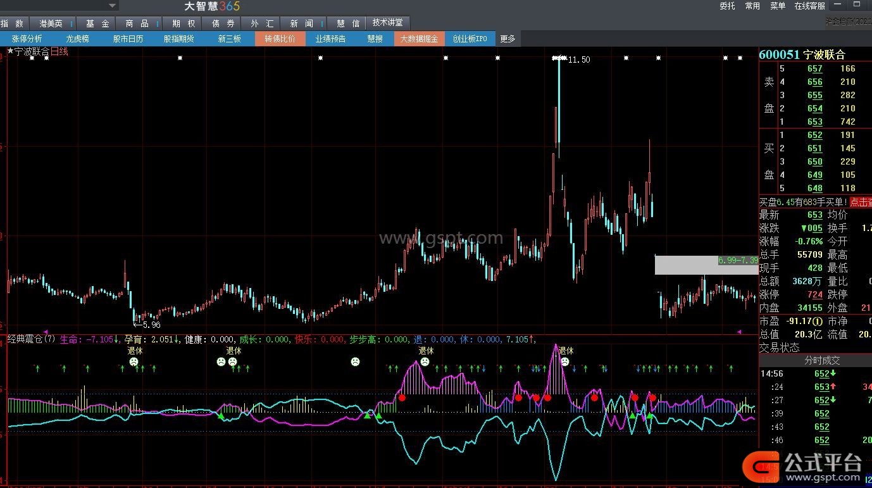Select sell level 1 price 653 in order book
872x488 pixels.
(x=815, y=122)
